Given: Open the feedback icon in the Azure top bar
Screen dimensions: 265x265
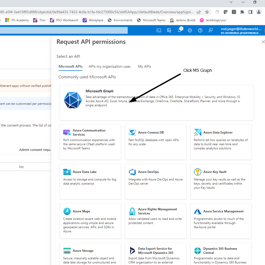Looking at the screenshot, I should coord(211,30).
